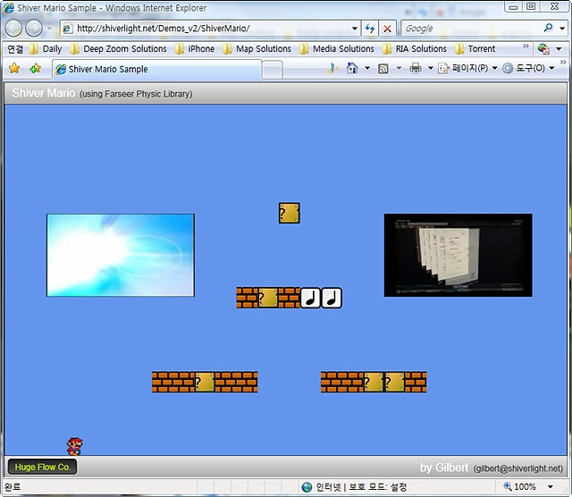
Task: Open the search provider dropdown arrow
Action: [x=562, y=28]
